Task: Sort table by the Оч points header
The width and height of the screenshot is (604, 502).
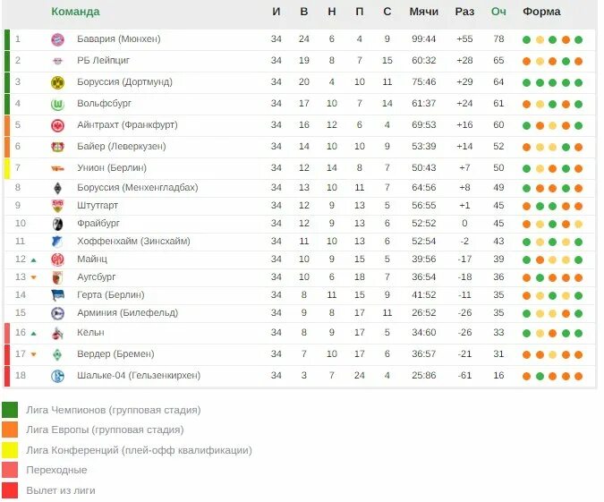Action: click(x=498, y=12)
